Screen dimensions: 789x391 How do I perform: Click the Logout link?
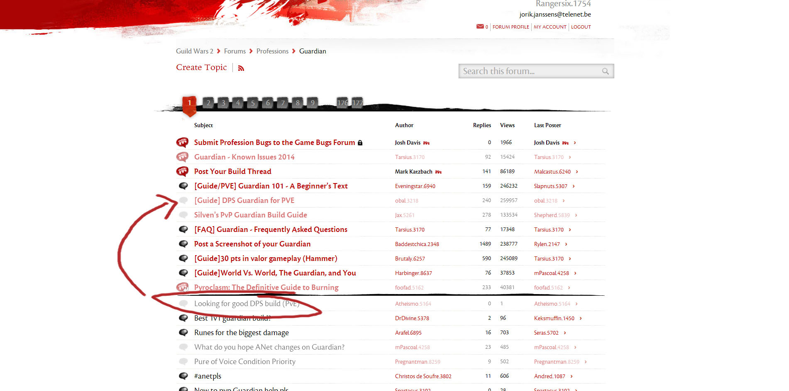click(x=581, y=27)
